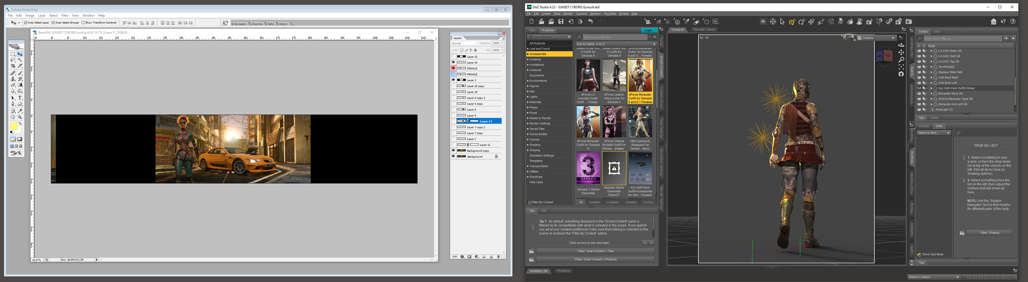Open the Fill slider arrow in Layers
The image size is (1028, 282).
point(502,50)
